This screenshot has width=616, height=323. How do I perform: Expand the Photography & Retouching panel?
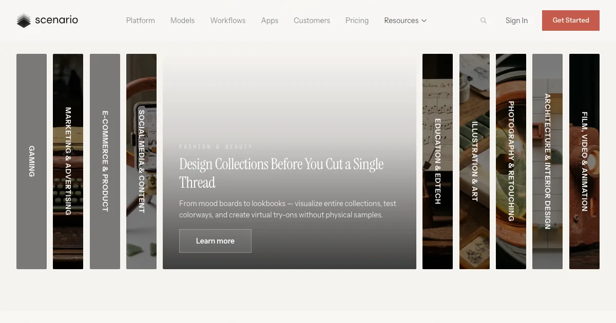coord(511,161)
